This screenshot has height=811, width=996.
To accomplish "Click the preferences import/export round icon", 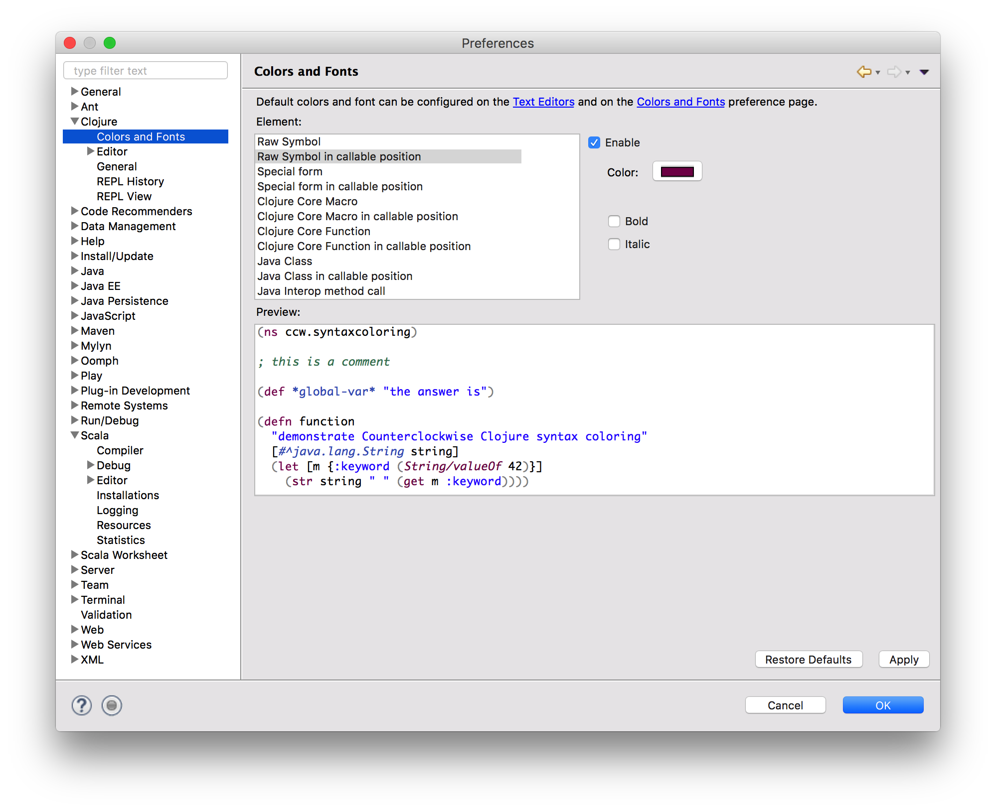I will (x=112, y=705).
